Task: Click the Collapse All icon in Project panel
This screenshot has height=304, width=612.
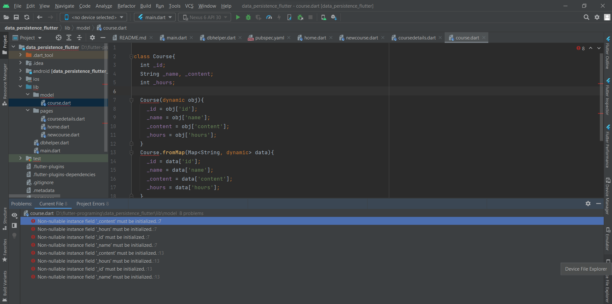Action: click(79, 38)
